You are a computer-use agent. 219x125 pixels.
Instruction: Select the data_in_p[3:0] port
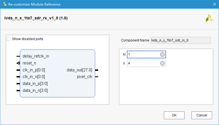pyautogui.click(x=35, y=84)
